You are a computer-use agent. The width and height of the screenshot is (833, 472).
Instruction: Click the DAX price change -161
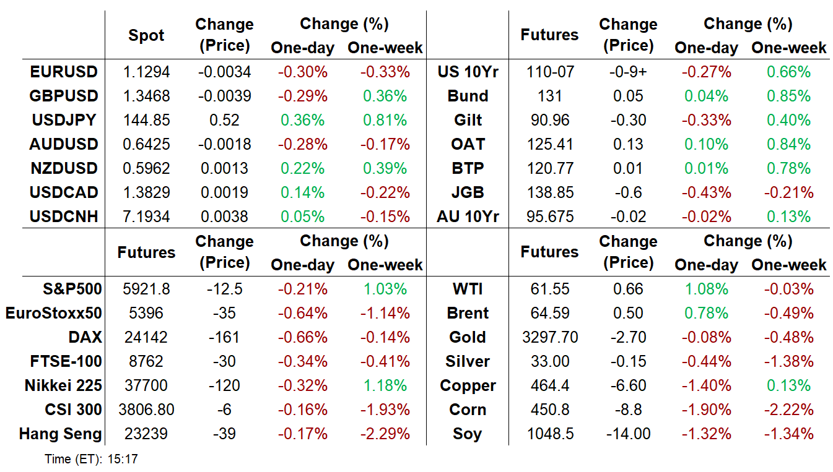224,337
